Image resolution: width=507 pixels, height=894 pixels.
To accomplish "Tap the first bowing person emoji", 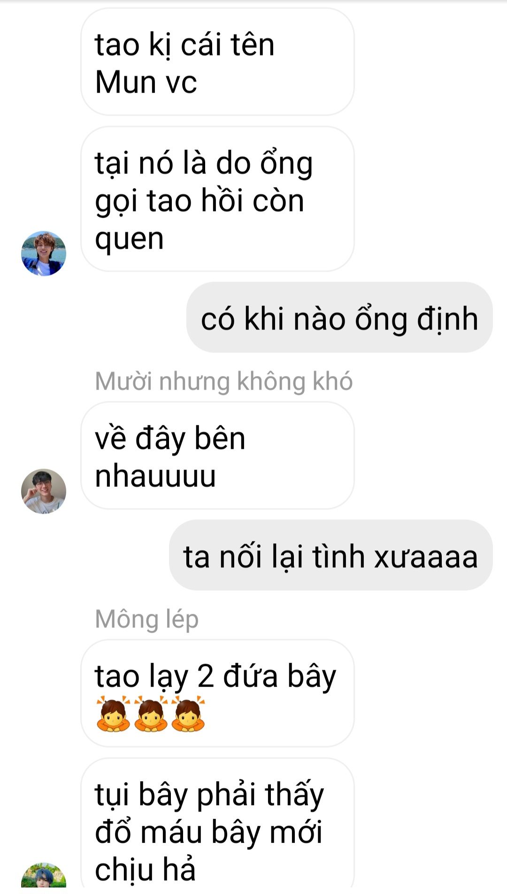I will (113, 714).
